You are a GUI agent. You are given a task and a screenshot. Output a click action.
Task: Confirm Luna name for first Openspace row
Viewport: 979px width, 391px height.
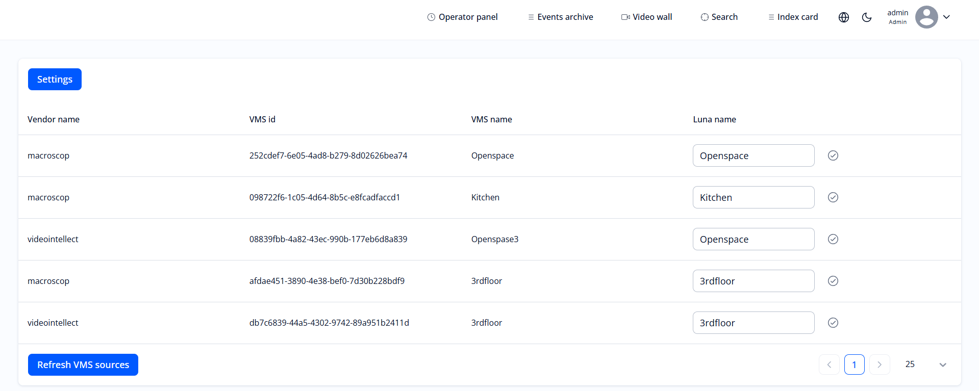[833, 155]
